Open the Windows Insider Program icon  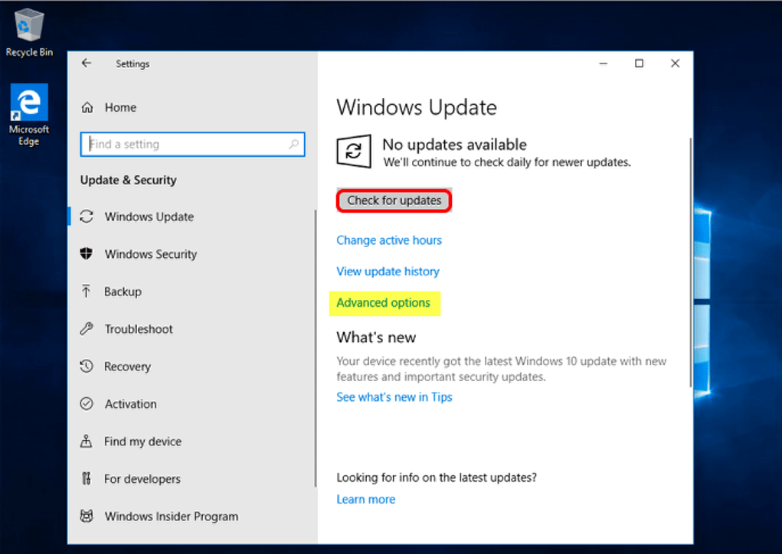point(87,517)
